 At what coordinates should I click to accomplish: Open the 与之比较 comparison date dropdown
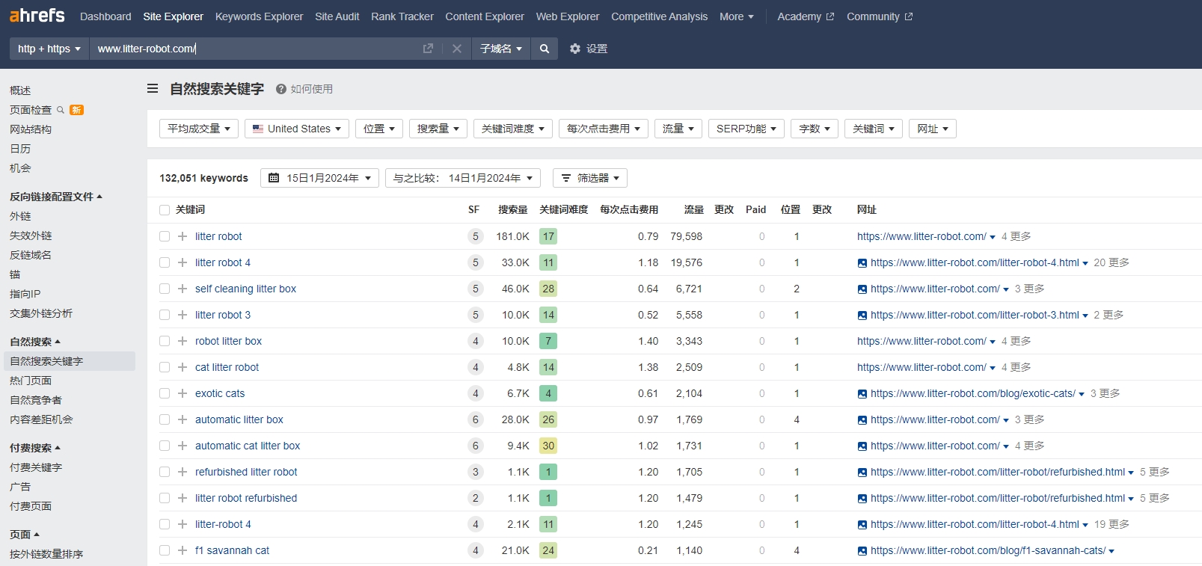(462, 178)
